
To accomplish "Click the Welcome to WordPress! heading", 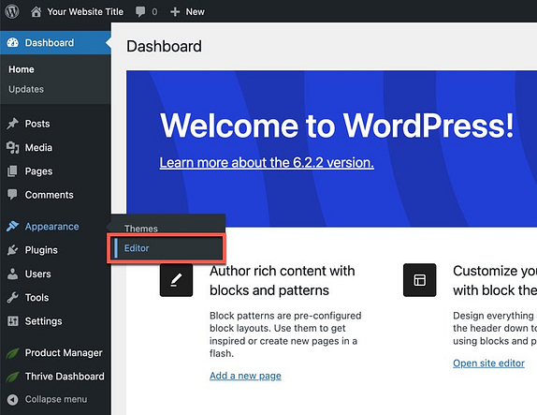I will pos(337,126).
